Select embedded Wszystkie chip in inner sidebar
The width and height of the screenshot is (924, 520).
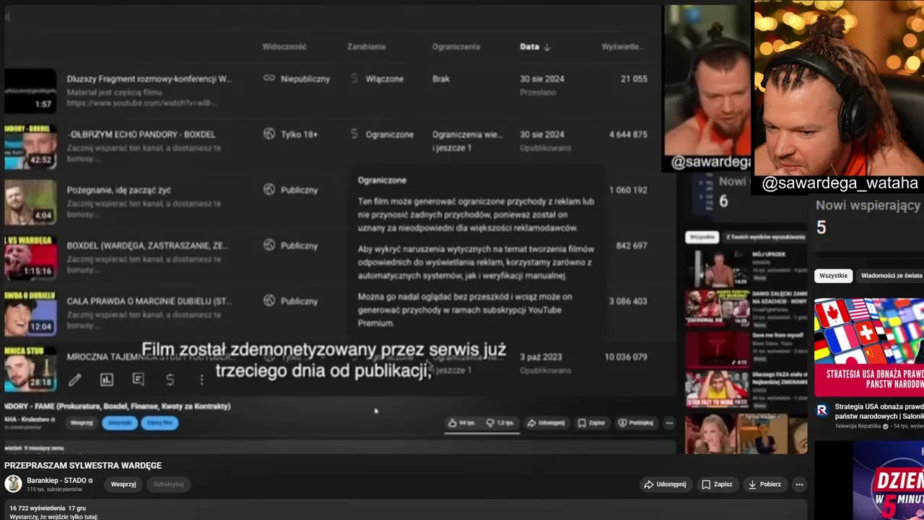702,236
